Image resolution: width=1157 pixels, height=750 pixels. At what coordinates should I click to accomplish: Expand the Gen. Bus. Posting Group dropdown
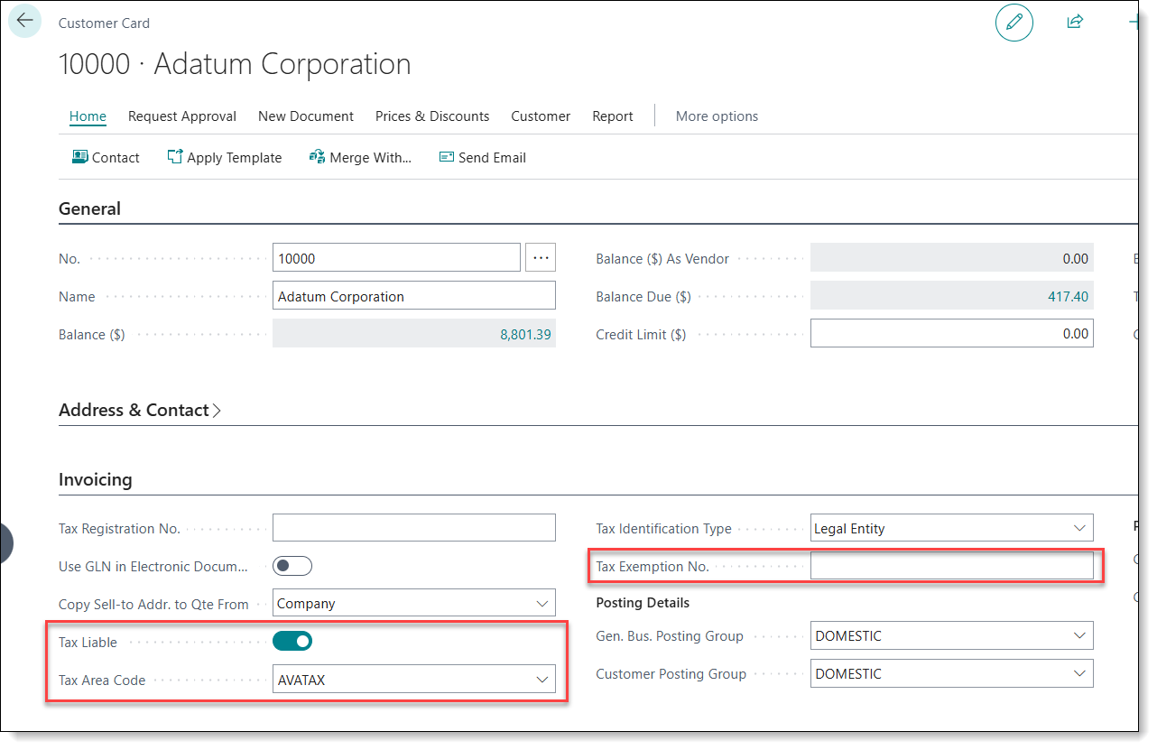pos(1079,635)
